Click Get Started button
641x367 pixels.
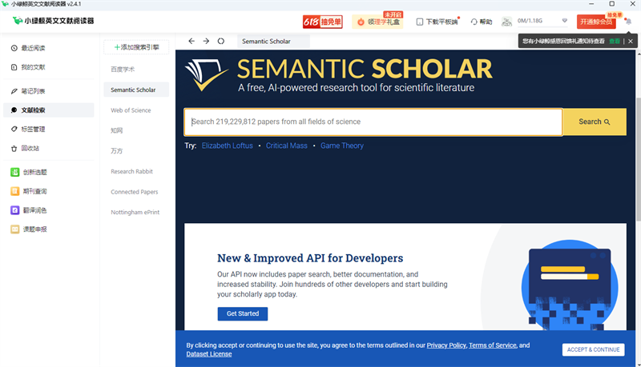click(243, 313)
